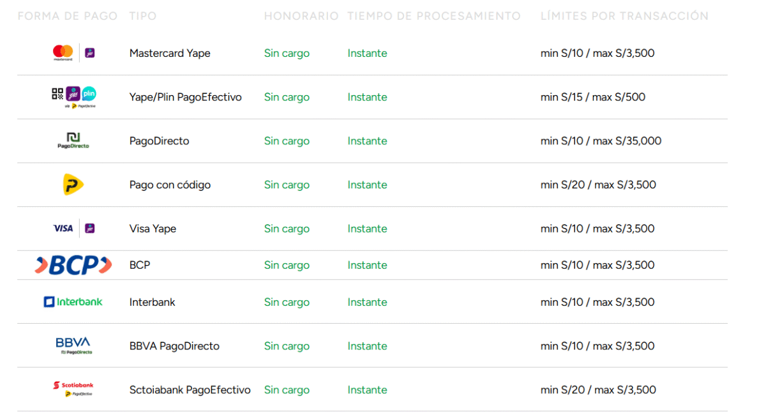Viewport: 766px width, 417px height.
Task: Open the PagoDirecto payment method
Action: tap(160, 141)
